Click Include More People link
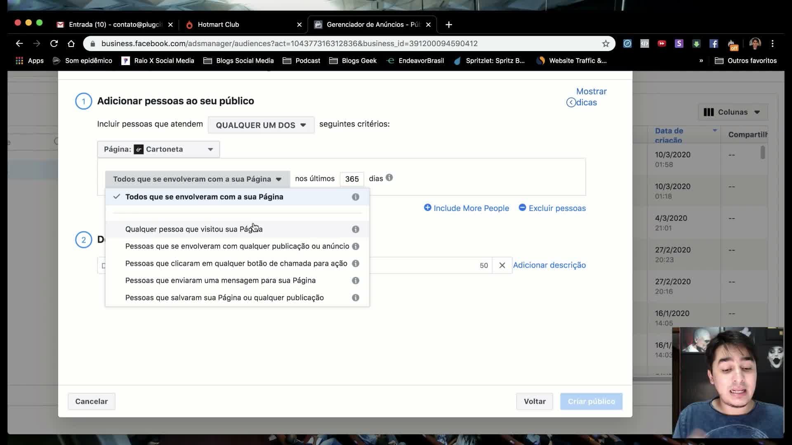The width and height of the screenshot is (792, 445). (467, 208)
